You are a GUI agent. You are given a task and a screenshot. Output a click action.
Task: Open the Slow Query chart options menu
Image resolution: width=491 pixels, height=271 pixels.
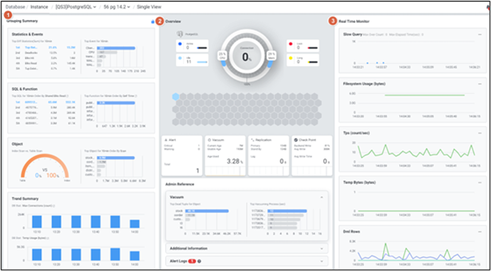click(x=480, y=34)
